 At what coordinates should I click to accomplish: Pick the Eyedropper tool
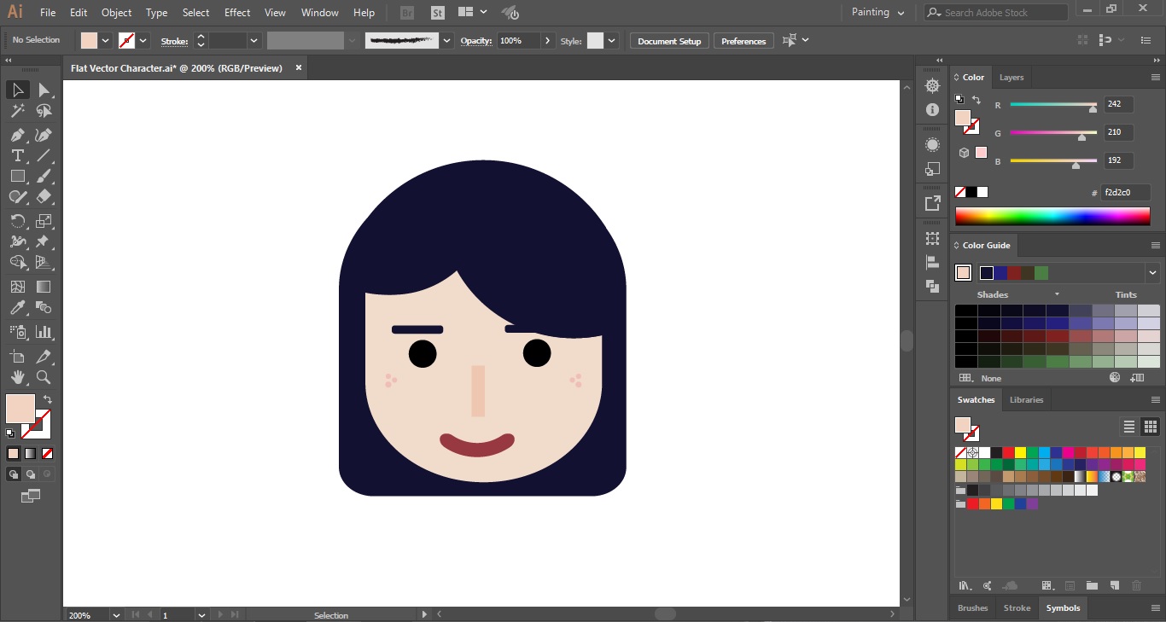[18, 307]
